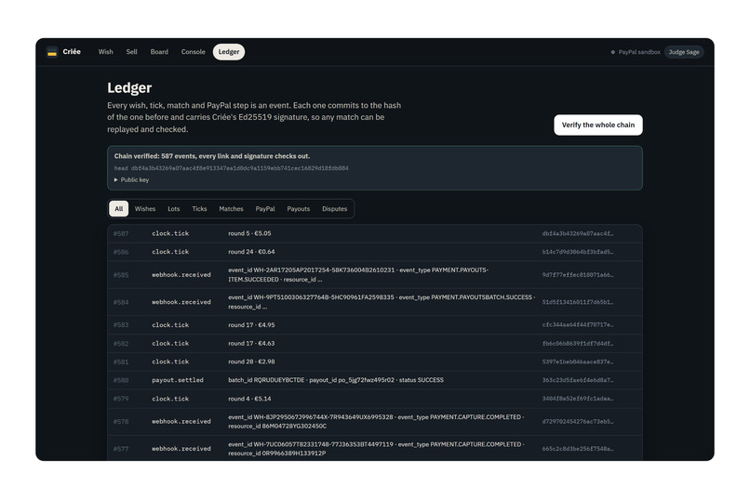Go to the Board page
This screenshot has height=499, width=750.
159,52
